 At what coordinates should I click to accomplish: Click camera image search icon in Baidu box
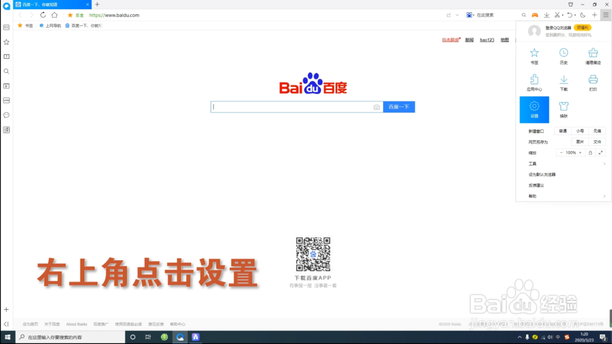[376, 107]
